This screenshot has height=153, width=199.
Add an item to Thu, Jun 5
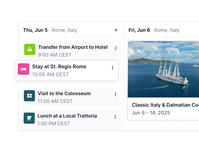(x=116, y=30)
